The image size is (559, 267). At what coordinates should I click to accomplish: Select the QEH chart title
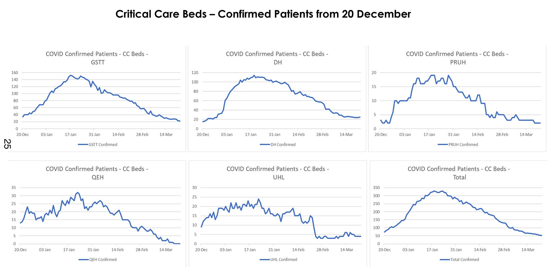[97, 173]
